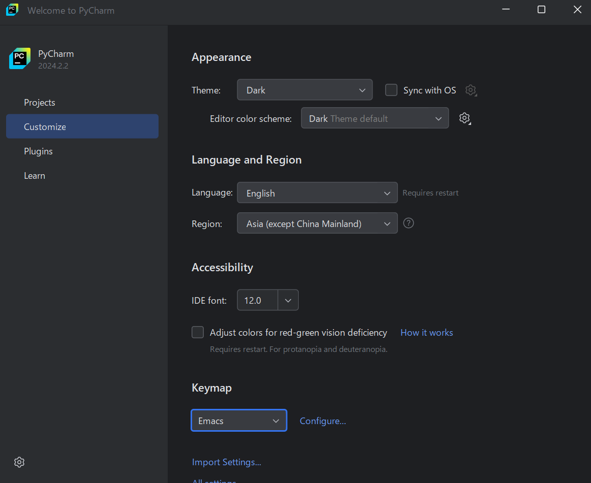Open the Keymap dropdown showing Emacs
This screenshot has width=591, height=483.
click(x=239, y=421)
